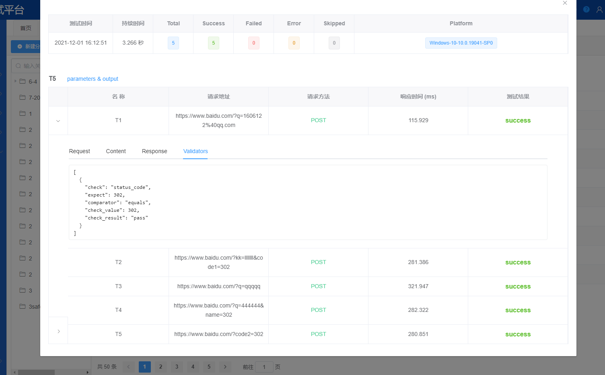Click T4 response time 282.322
The height and width of the screenshot is (375, 605).
coord(418,310)
